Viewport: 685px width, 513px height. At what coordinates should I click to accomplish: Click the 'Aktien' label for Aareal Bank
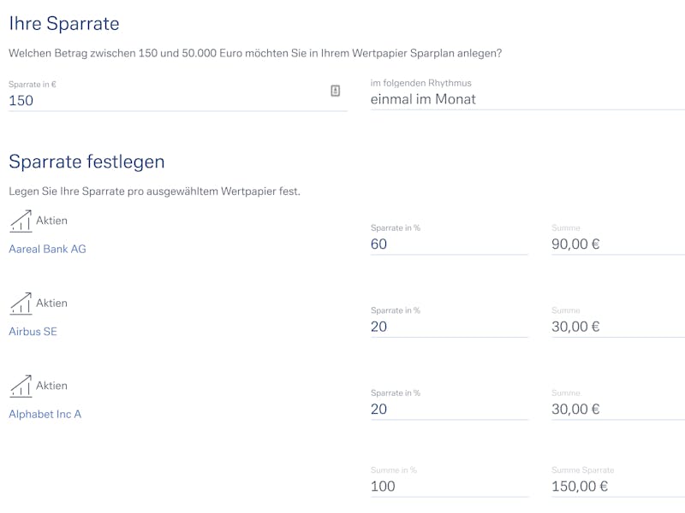pyautogui.click(x=51, y=221)
